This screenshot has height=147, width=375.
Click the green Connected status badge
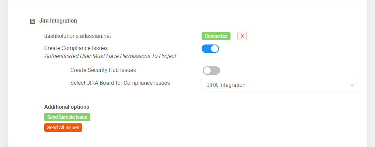pos(216,36)
